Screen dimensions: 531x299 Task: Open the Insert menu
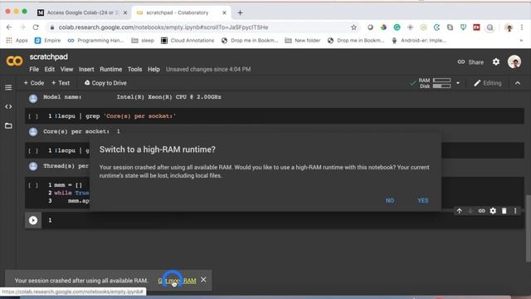tap(86, 69)
